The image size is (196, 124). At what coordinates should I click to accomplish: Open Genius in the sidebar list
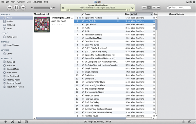[x=9, y=54]
